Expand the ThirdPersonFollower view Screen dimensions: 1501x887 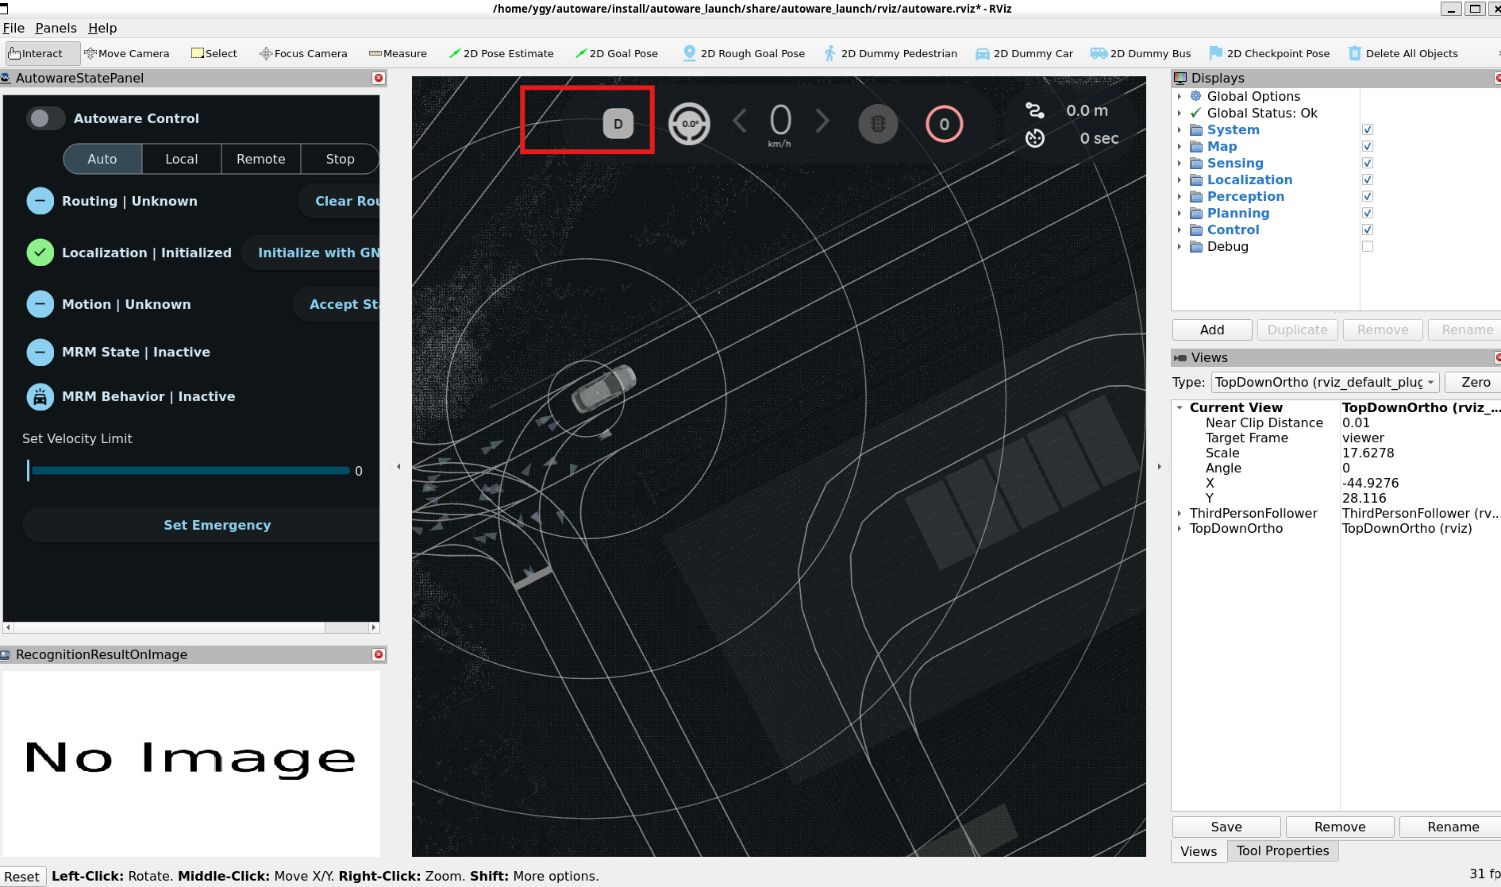[1180, 513]
